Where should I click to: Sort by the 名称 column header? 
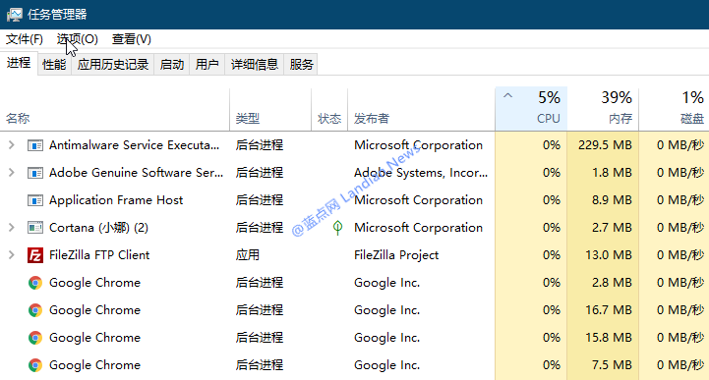coord(115,110)
